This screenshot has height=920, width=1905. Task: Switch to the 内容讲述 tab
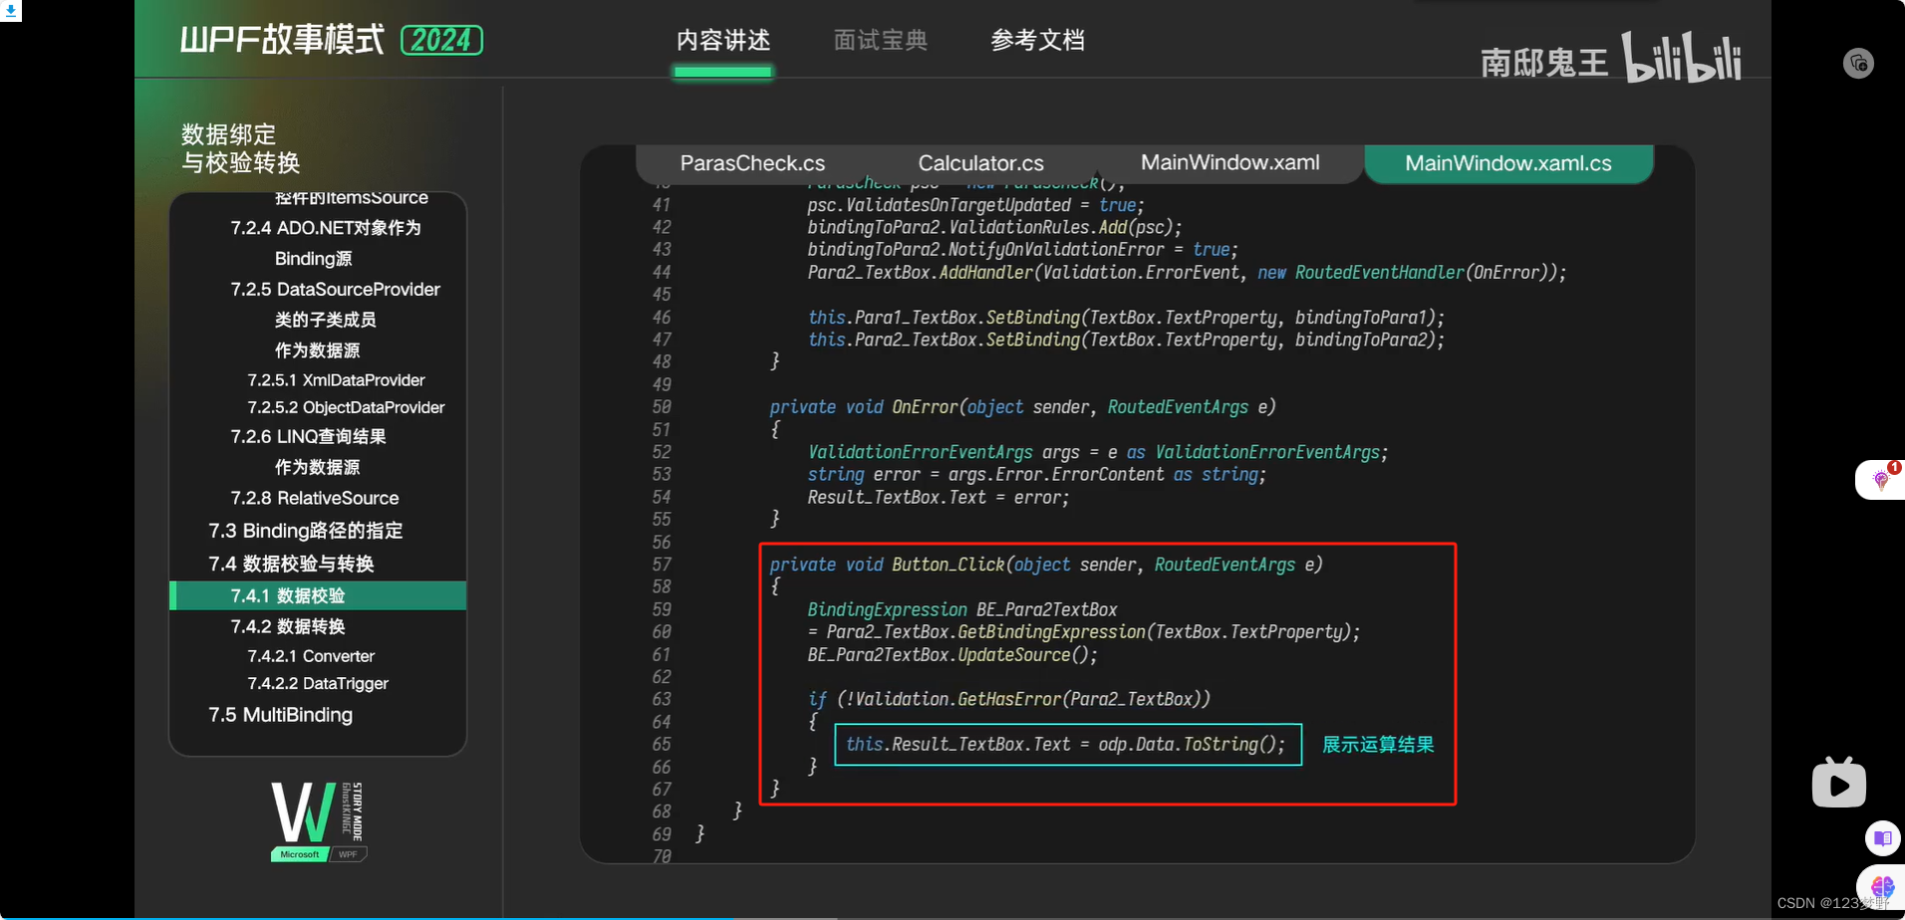click(723, 41)
